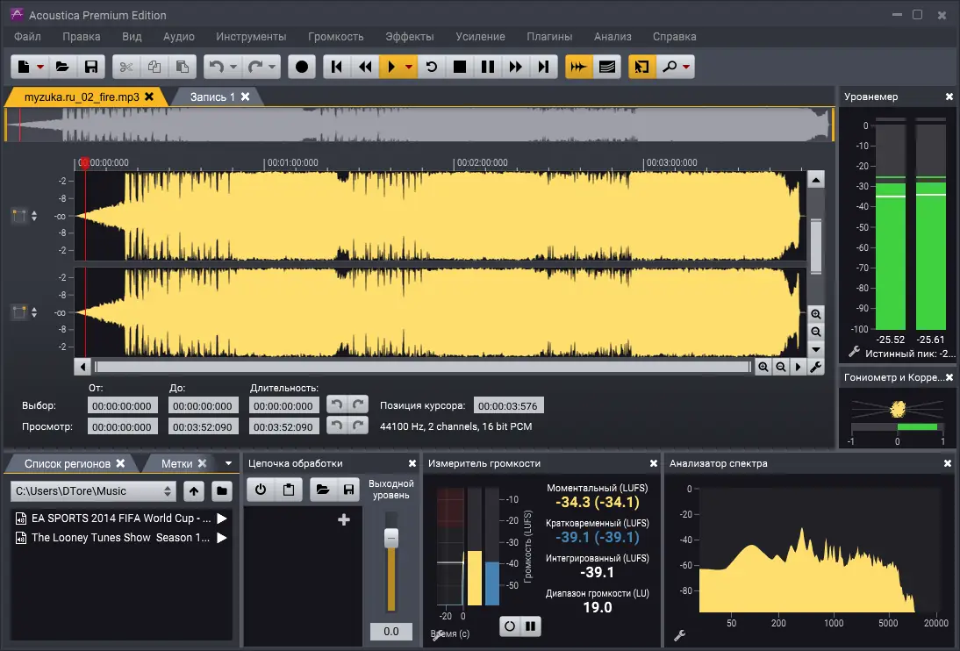960x651 pixels.
Task: Select the zoom magnifier tool in the toolbar
Action: (670, 67)
